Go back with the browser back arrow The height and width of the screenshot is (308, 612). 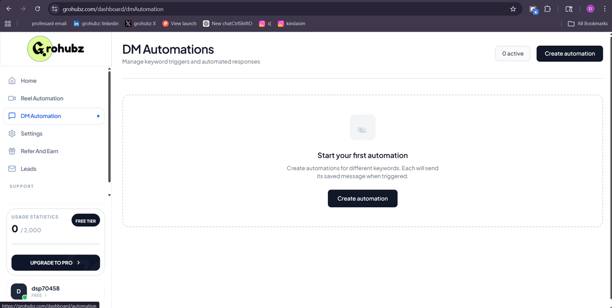point(9,9)
